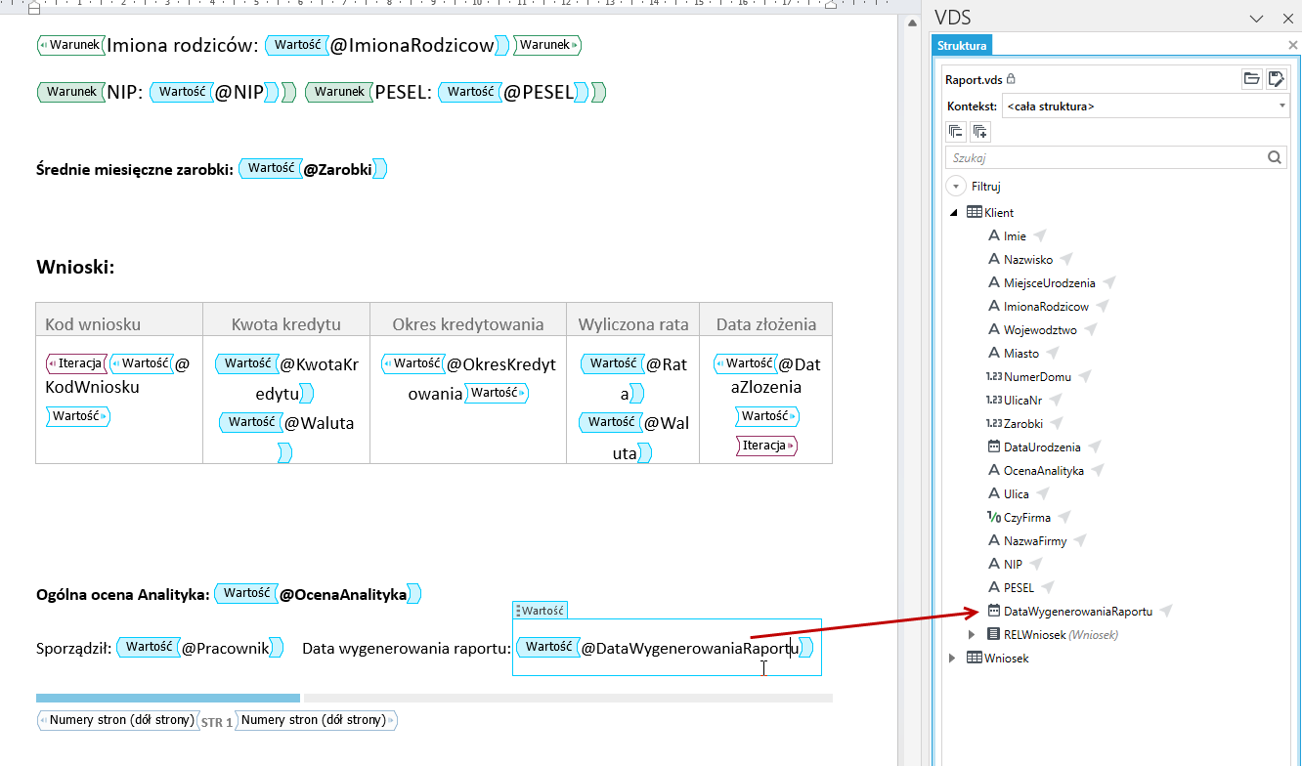Click the save-and-edit structure icon beside Raport.vds
The width and height of the screenshot is (1302, 766).
(x=1276, y=79)
